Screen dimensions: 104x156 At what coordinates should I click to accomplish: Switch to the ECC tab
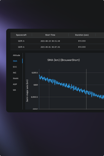(x=15, y=67)
